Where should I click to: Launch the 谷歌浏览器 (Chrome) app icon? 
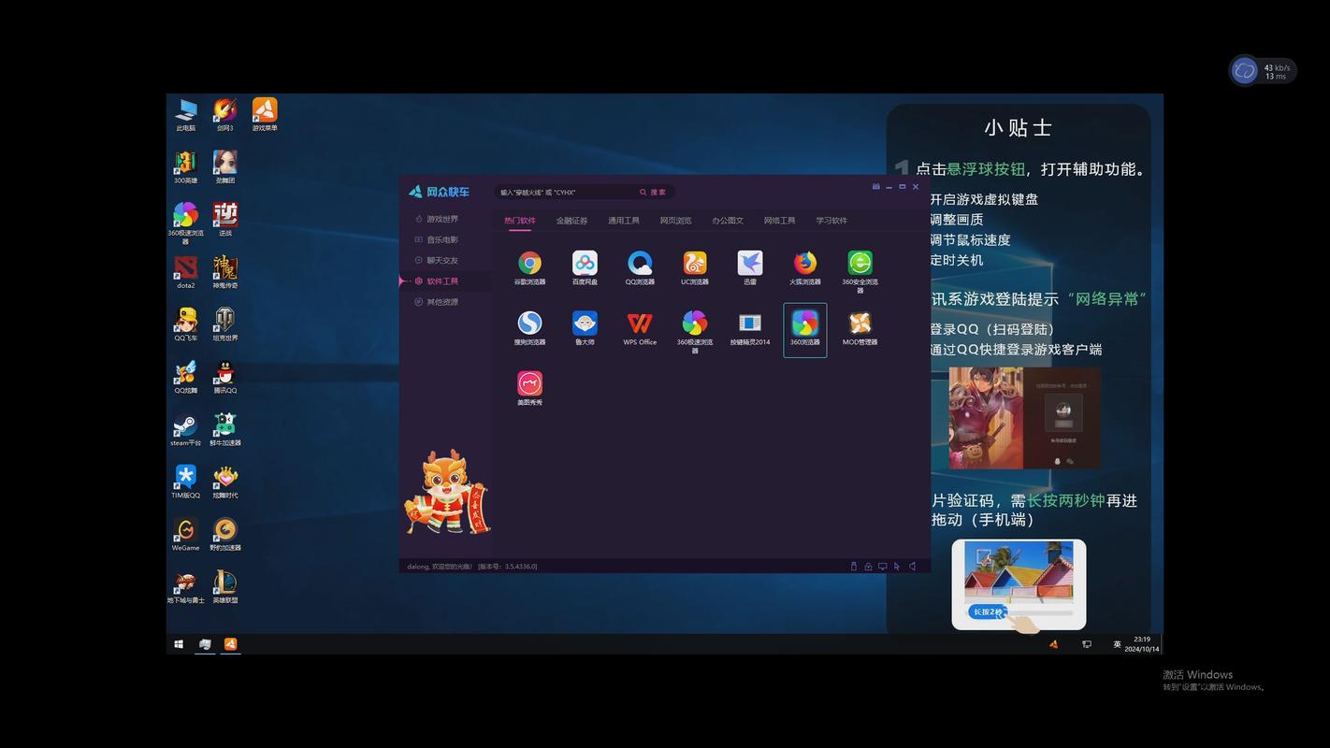[x=529, y=264]
